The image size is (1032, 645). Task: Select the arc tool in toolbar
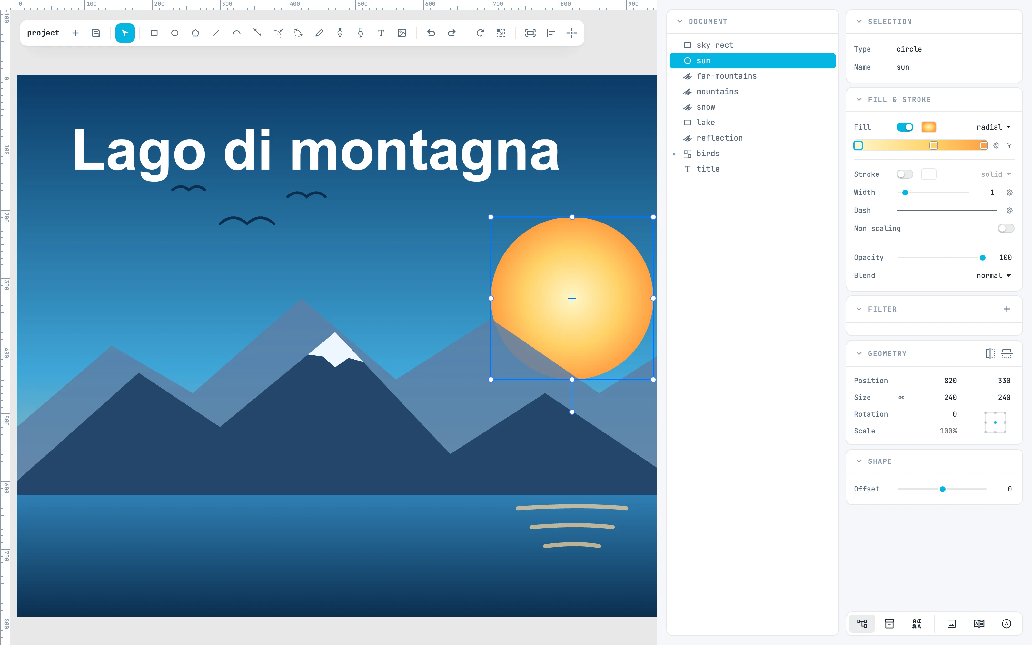tap(237, 33)
